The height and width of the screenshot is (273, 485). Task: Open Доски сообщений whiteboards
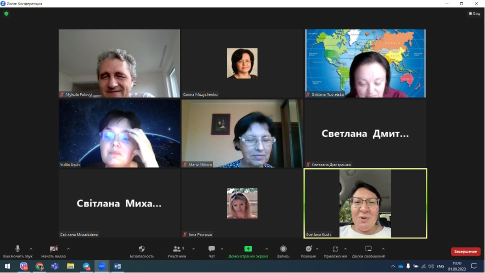click(368, 251)
